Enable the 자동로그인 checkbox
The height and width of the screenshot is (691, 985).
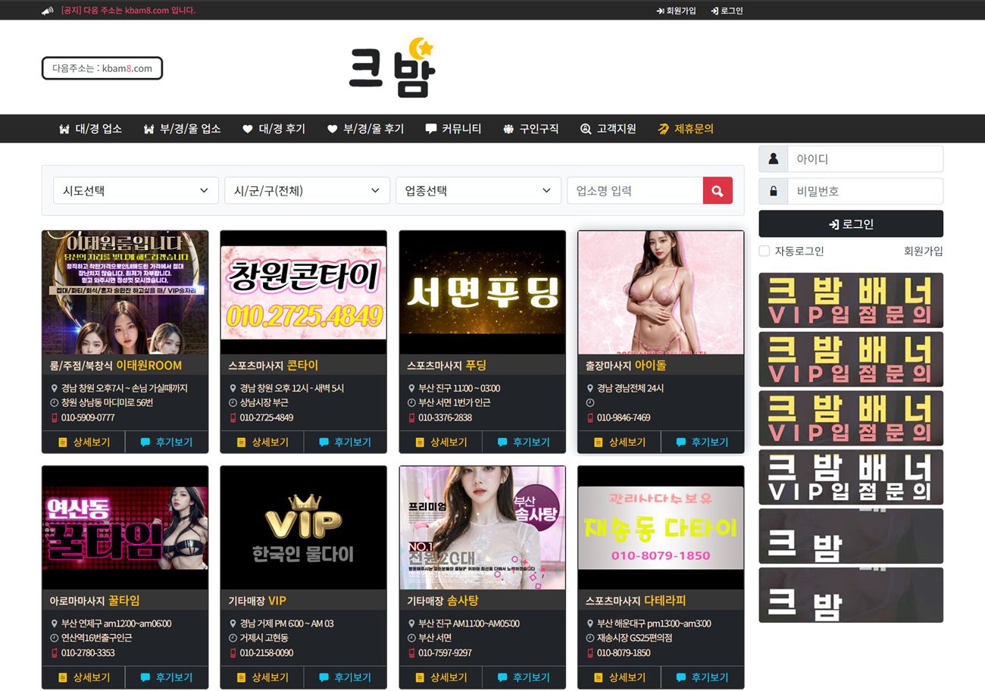[764, 251]
